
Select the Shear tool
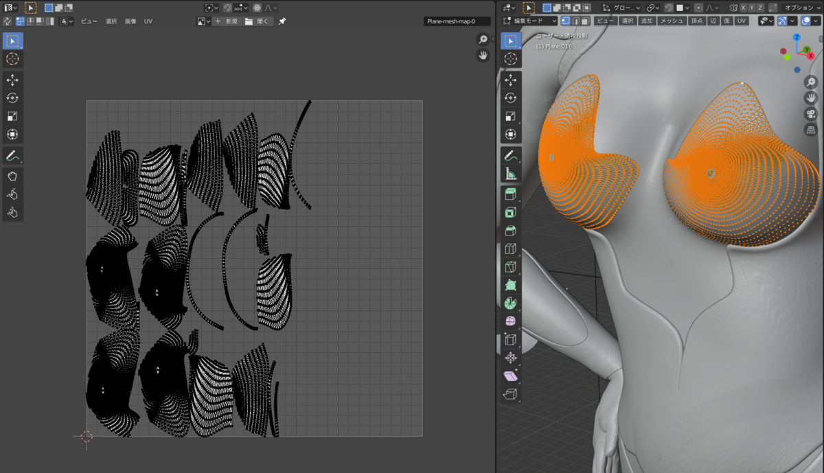pos(511,376)
